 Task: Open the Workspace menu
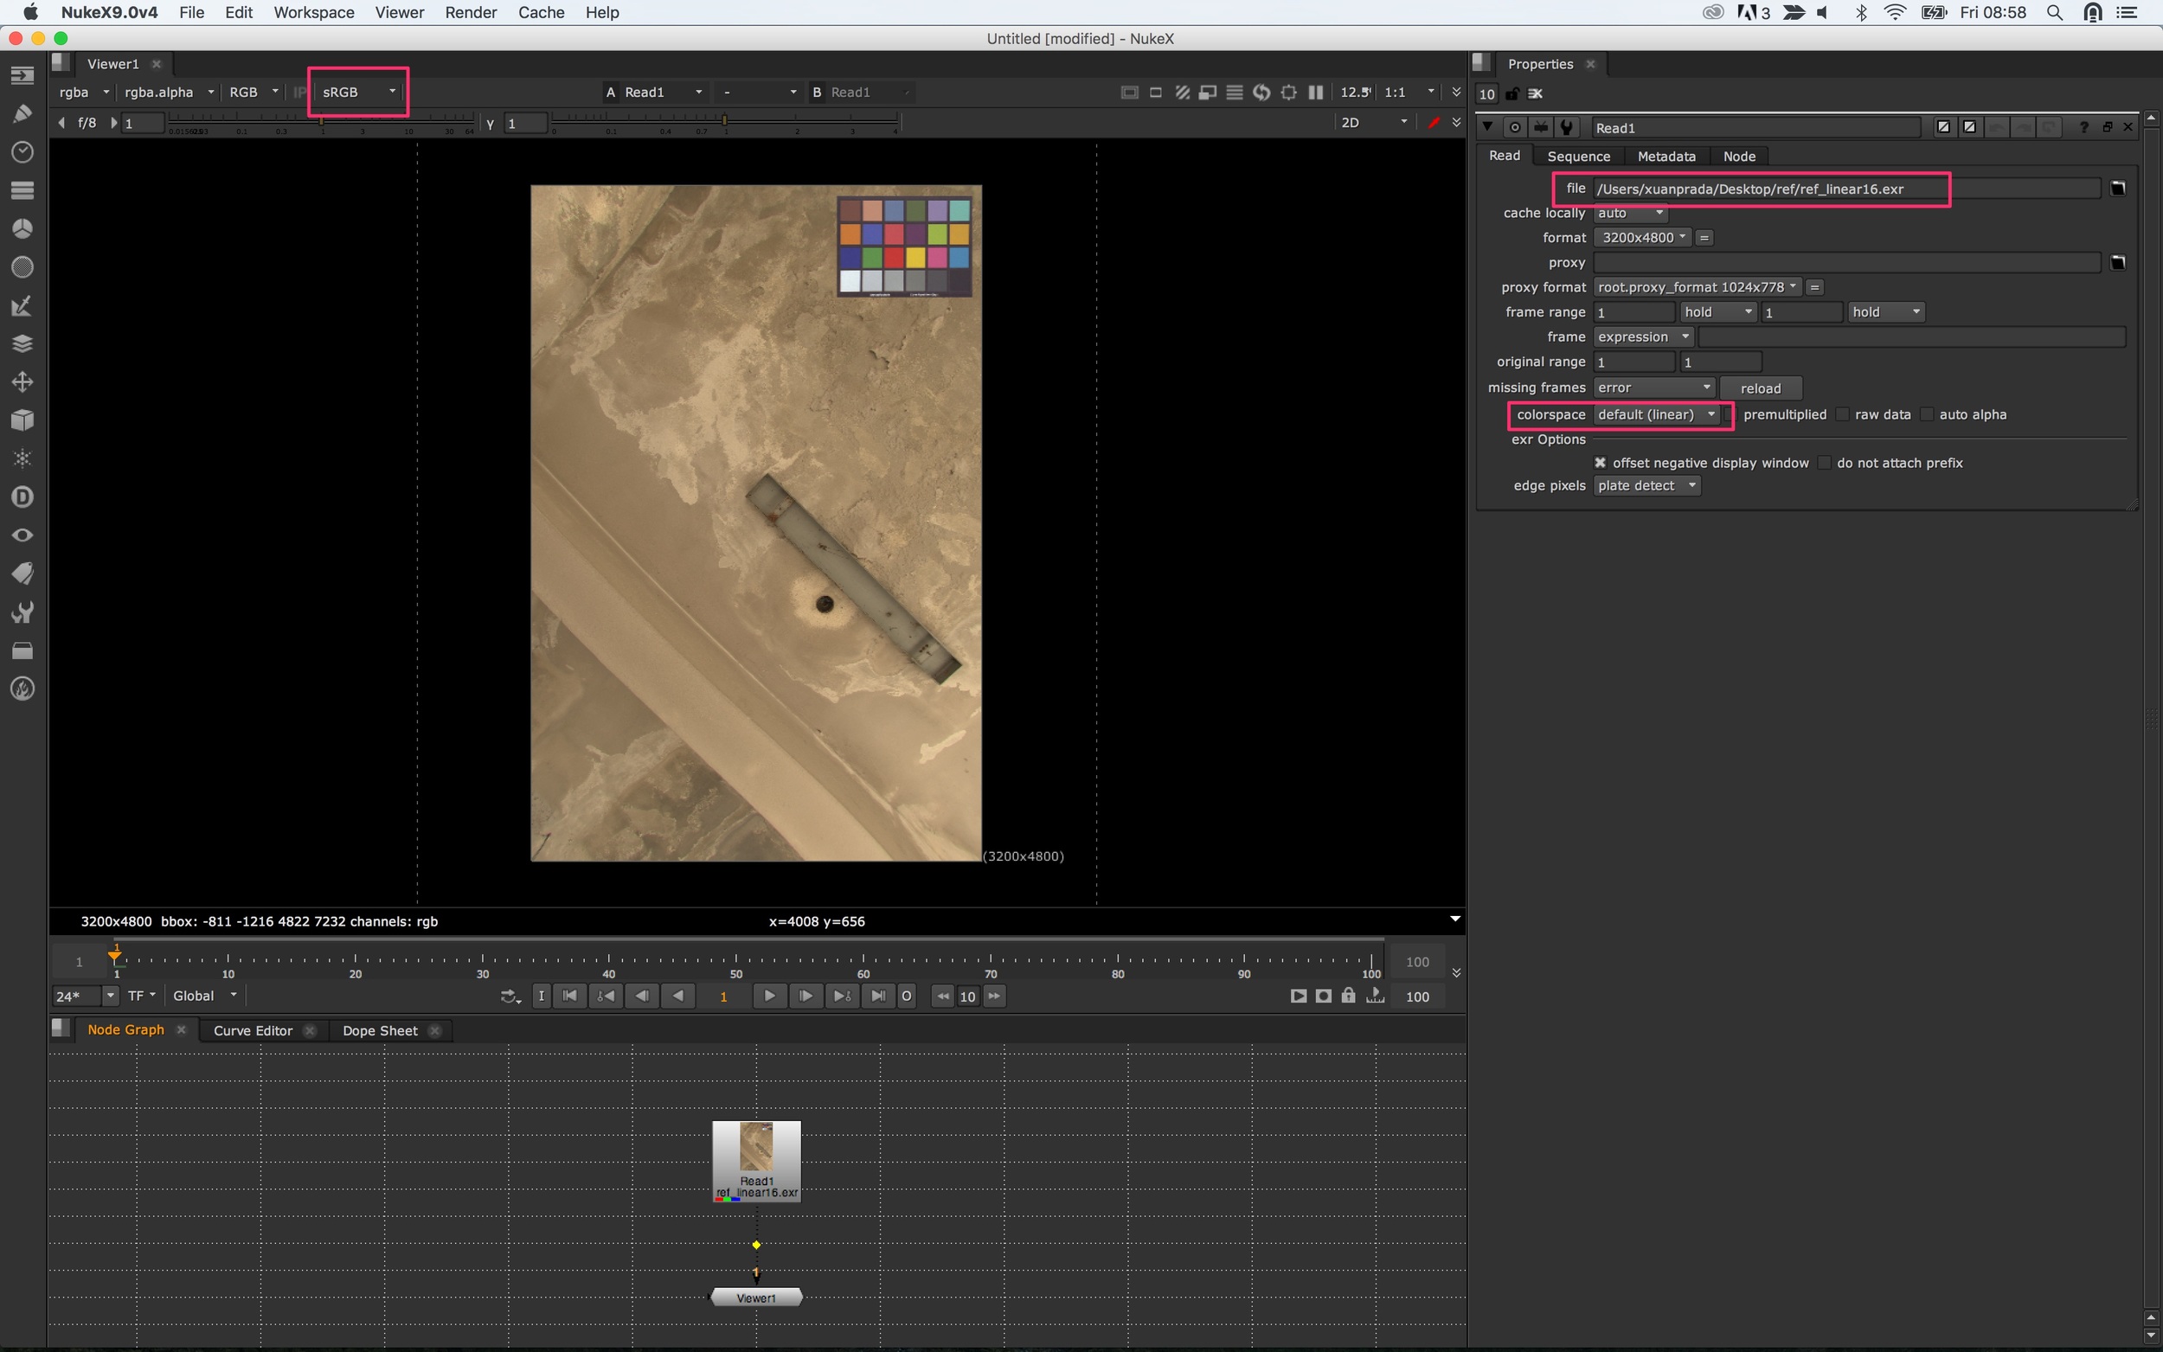coord(314,12)
